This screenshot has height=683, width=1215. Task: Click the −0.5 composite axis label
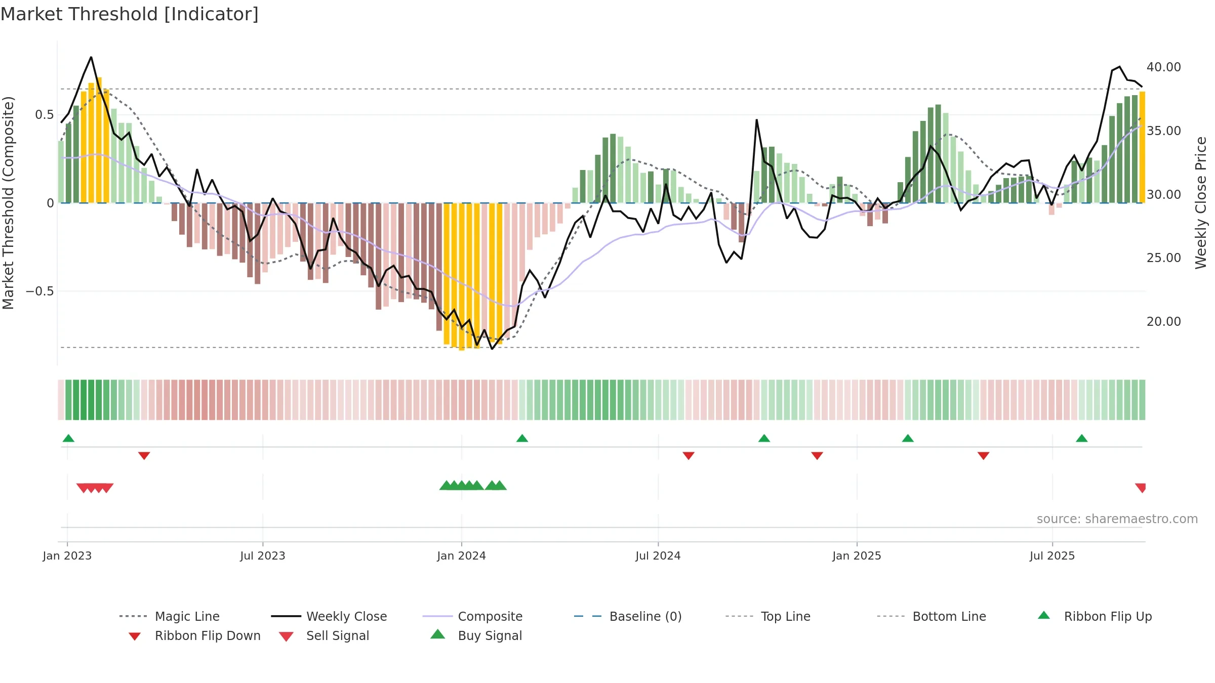[x=40, y=291]
